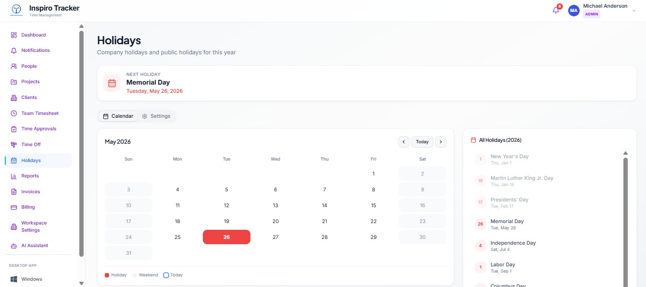The height and width of the screenshot is (287, 646).
Task: Switch to the Settings tab
Action: pos(157,116)
